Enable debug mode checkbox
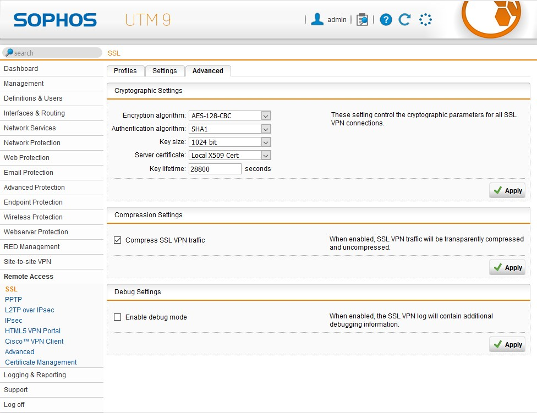This screenshot has width=537, height=413. coord(117,317)
